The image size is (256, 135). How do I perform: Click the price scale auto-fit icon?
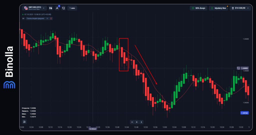(238, 68)
